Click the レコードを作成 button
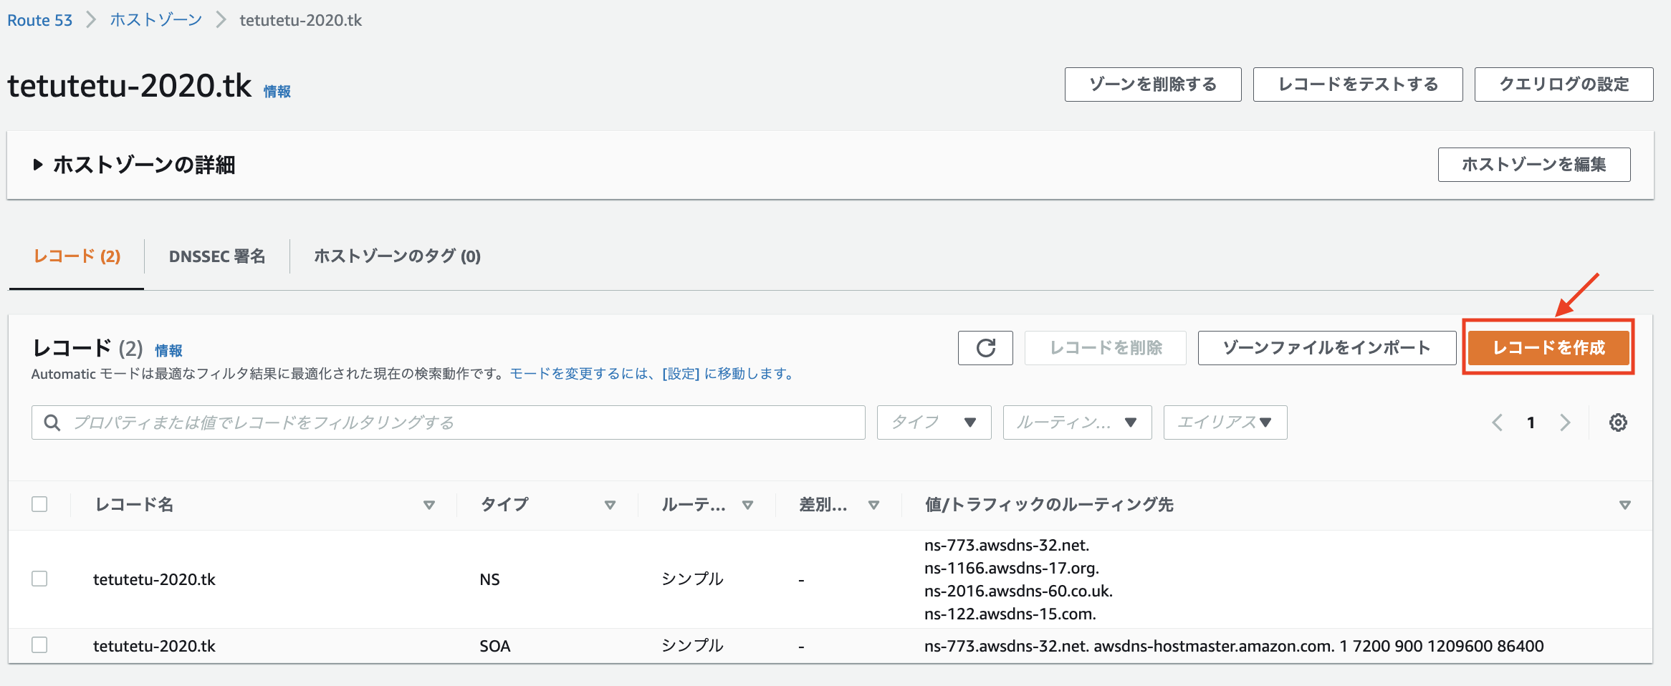Image resolution: width=1671 pixels, height=686 pixels. [x=1548, y=347]
